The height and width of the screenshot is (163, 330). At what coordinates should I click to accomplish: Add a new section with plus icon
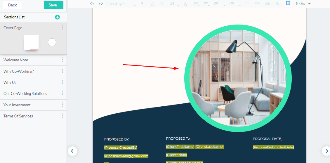point(57,17)
